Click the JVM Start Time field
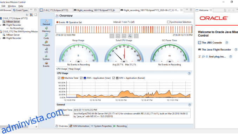Screen dimensions: 238x134 point(131,110)
